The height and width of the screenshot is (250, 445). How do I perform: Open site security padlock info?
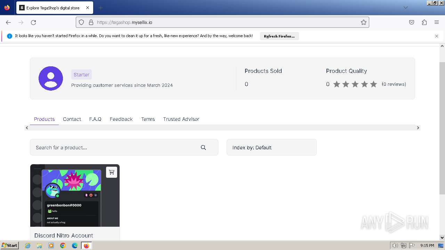pos(91,22)
